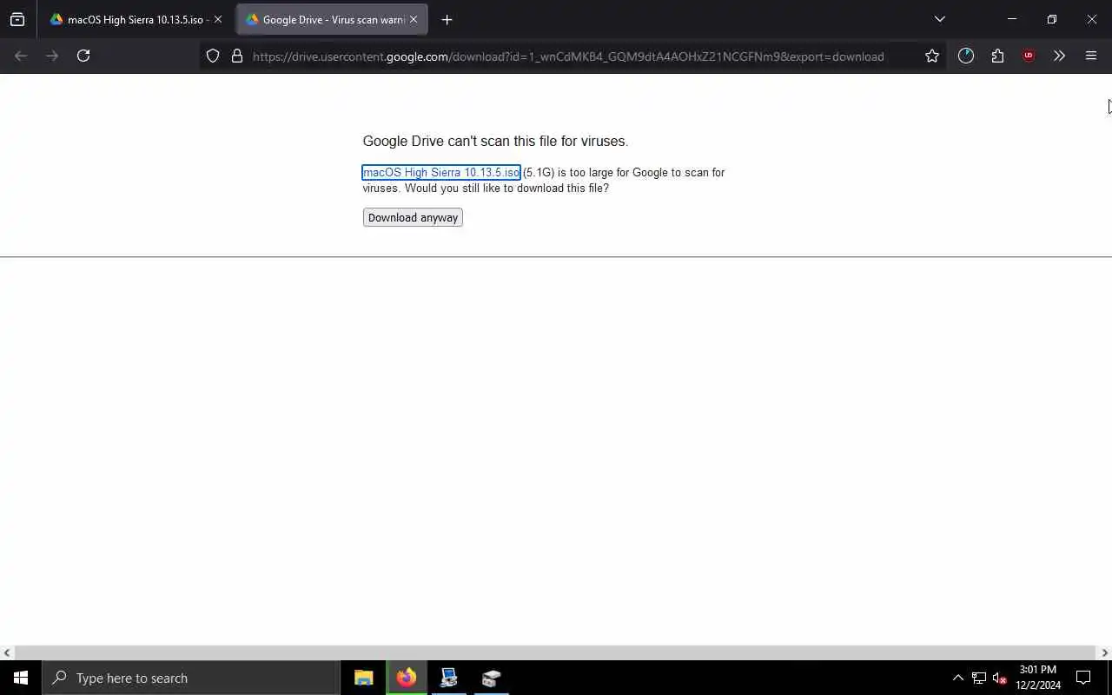1112x695 pixels.
Task: Click the URL address bar
Action: point(568,56)
